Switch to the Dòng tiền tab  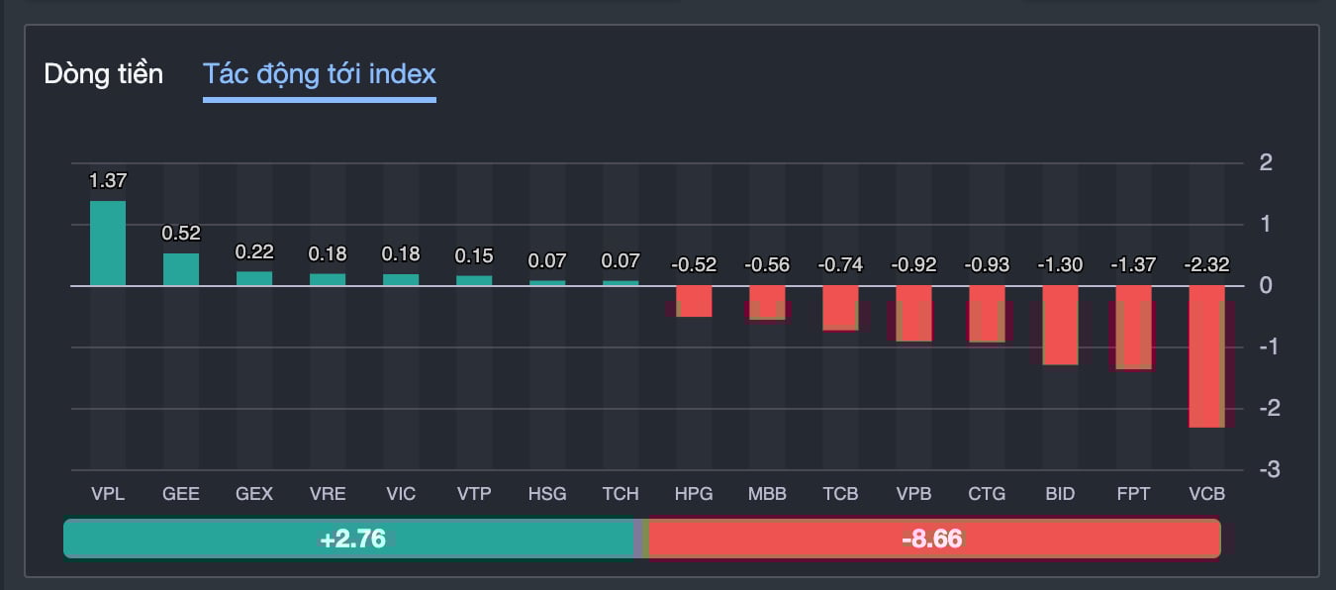coord(104,74)
